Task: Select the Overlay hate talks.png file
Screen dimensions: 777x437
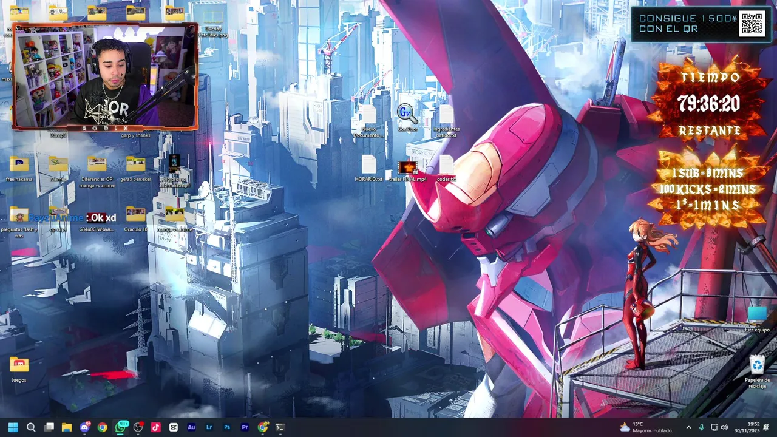Action: tap(213, 24)
